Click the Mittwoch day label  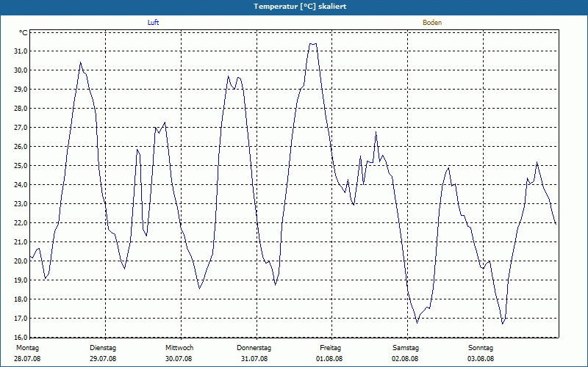pos(179,348)
